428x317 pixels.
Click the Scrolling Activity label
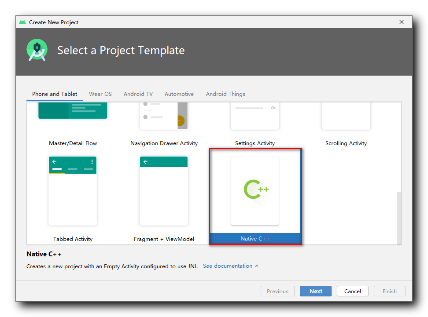pos(346,143)
